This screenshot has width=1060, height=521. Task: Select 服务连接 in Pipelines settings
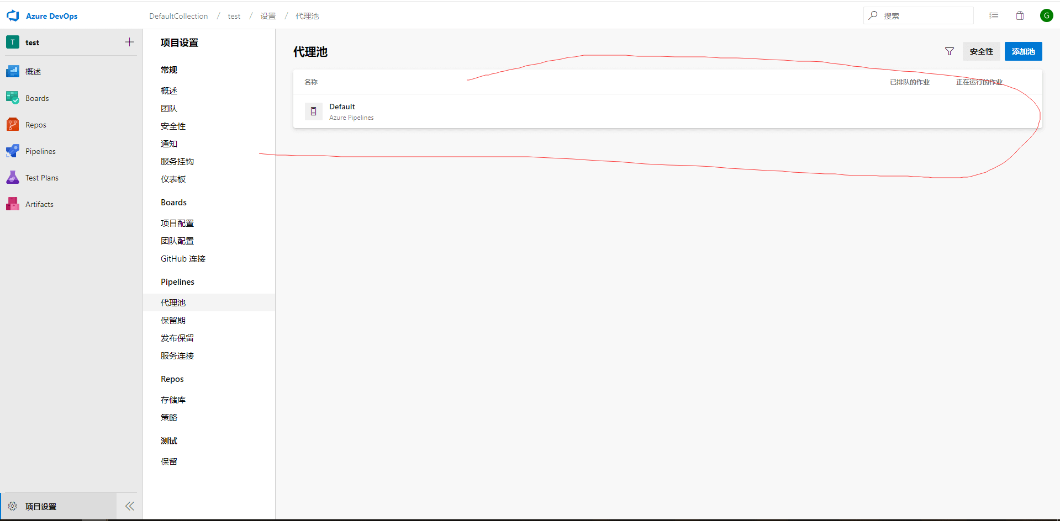177,356
